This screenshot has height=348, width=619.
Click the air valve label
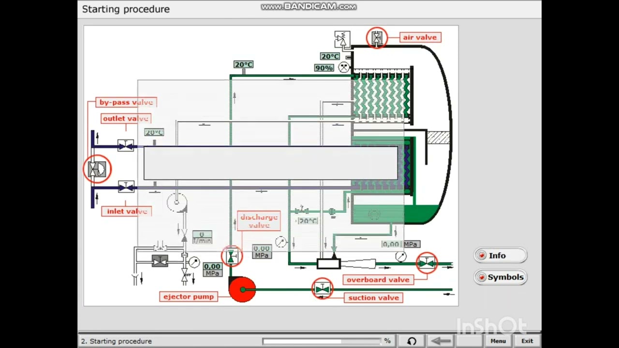coord(420,37)
